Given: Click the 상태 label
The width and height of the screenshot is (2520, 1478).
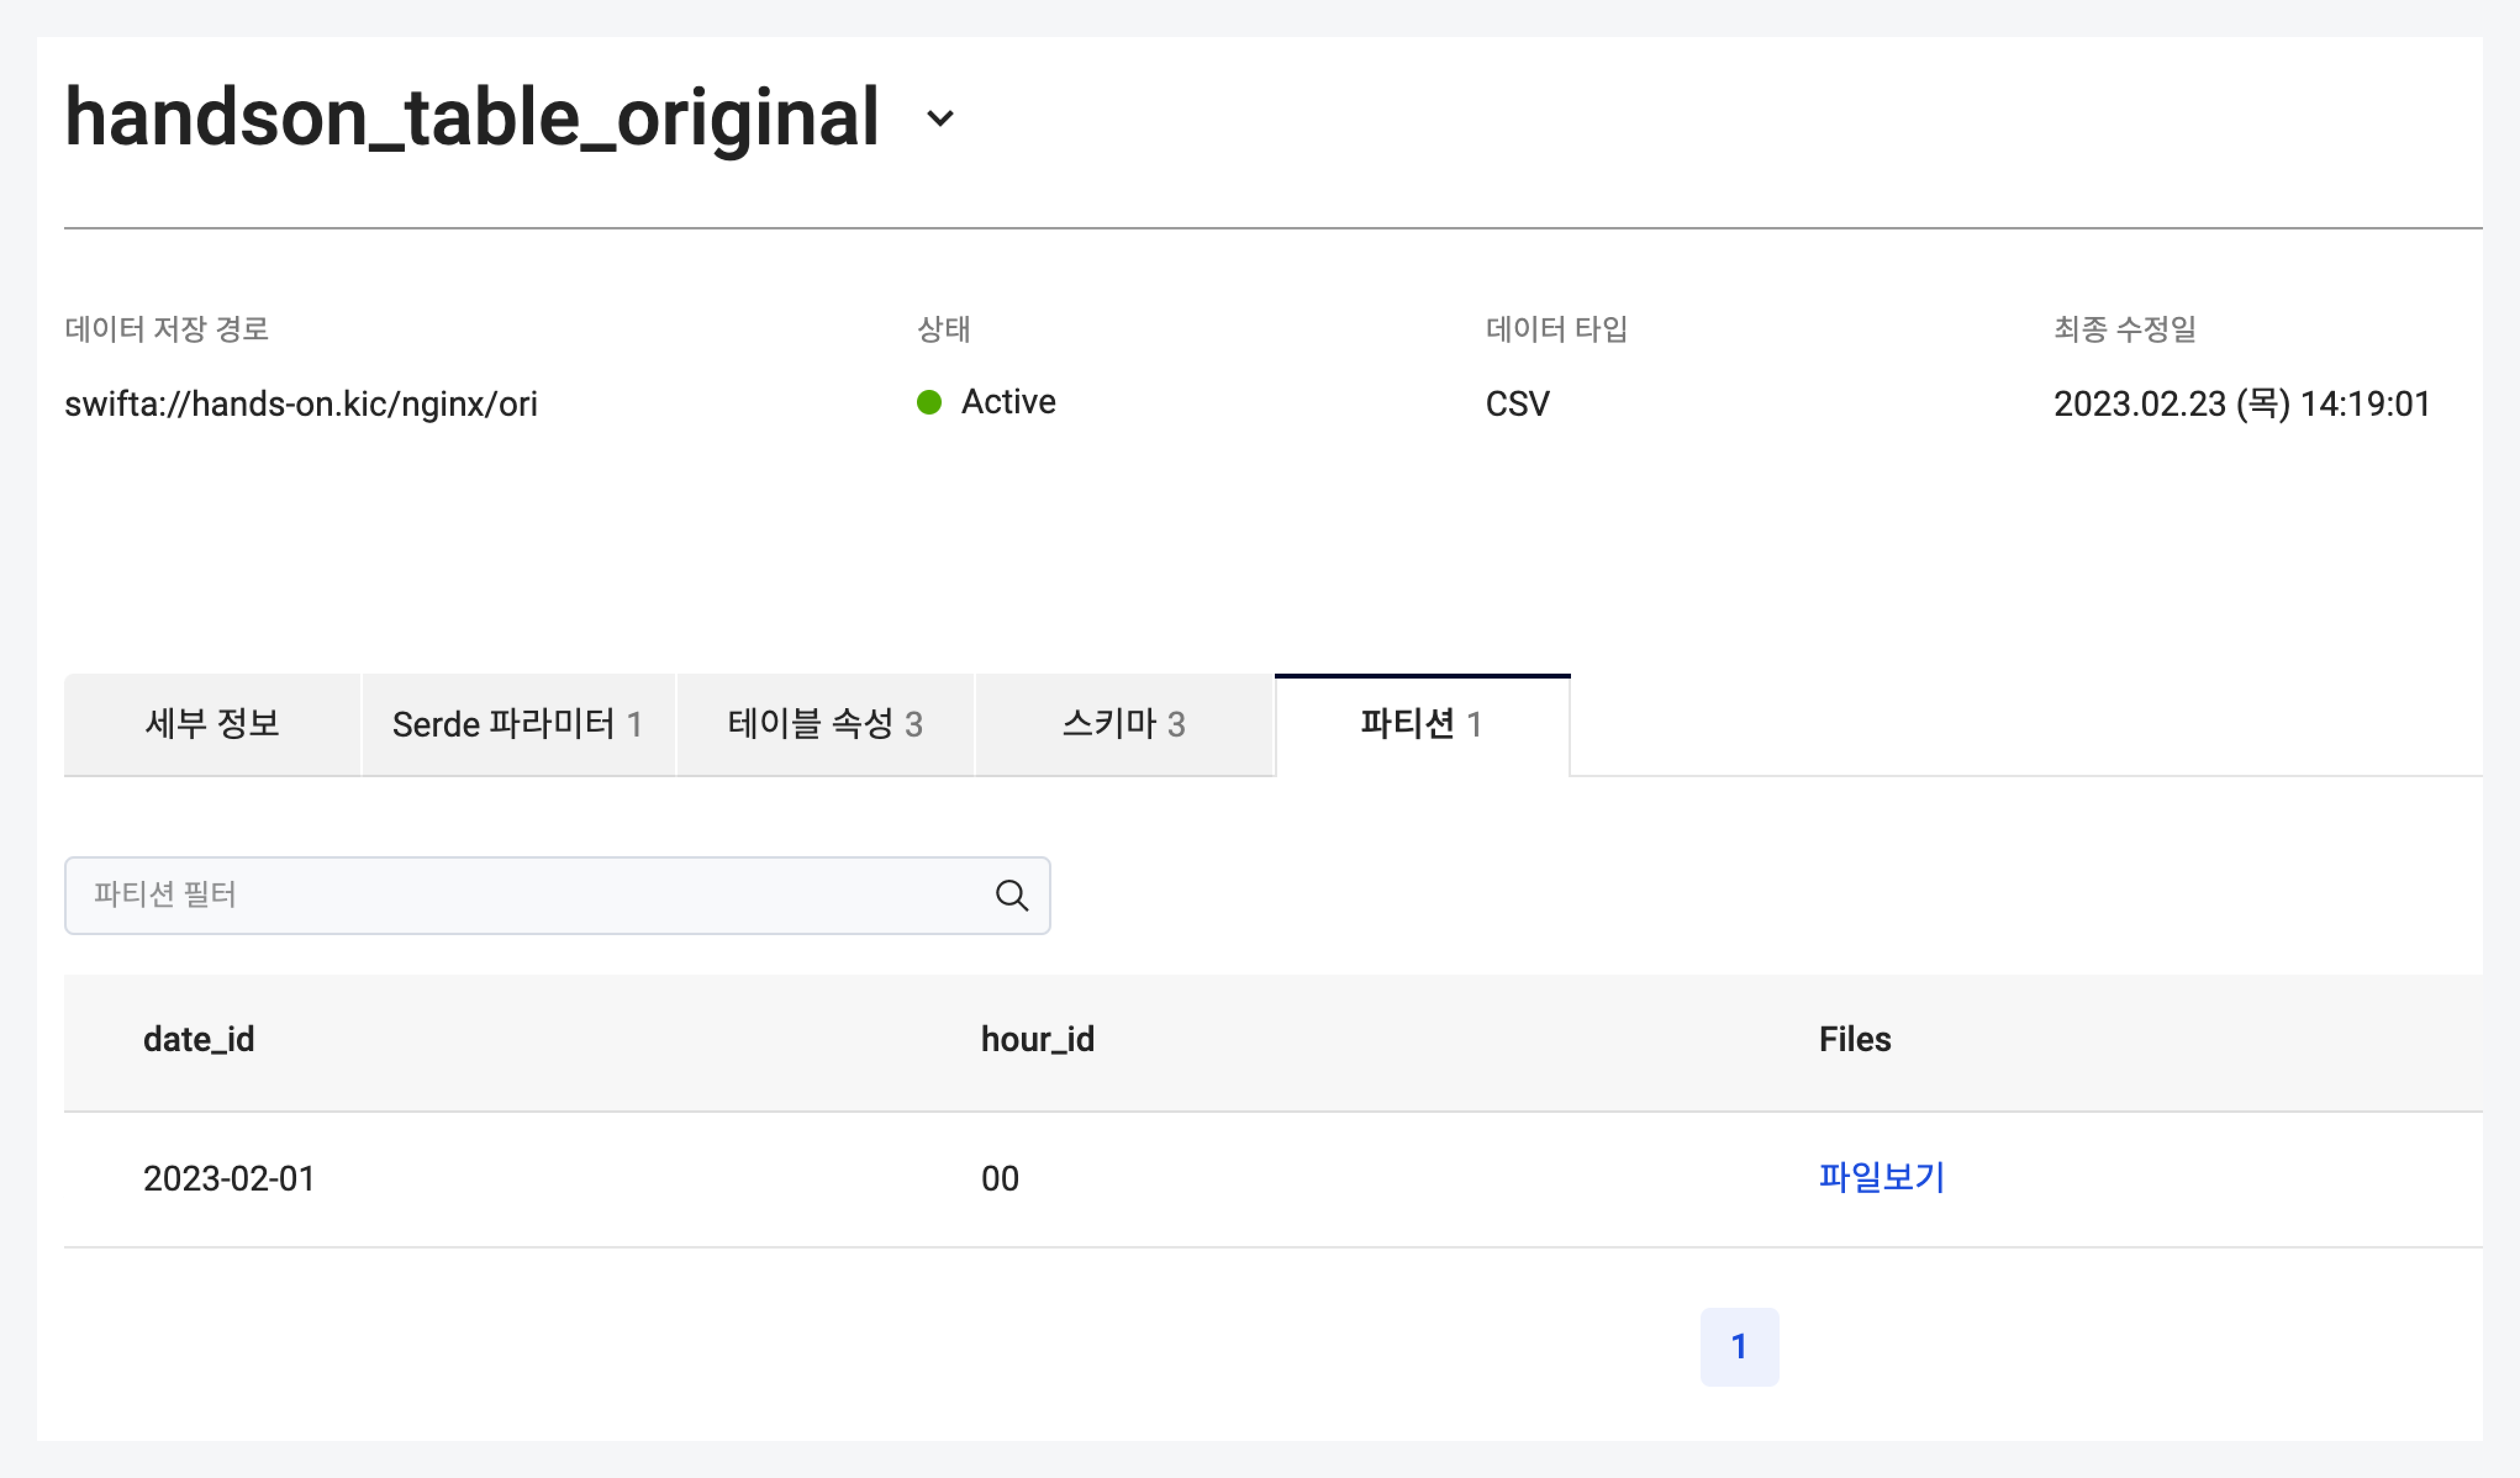Looking at the screenshot, I should coord(943,329).
